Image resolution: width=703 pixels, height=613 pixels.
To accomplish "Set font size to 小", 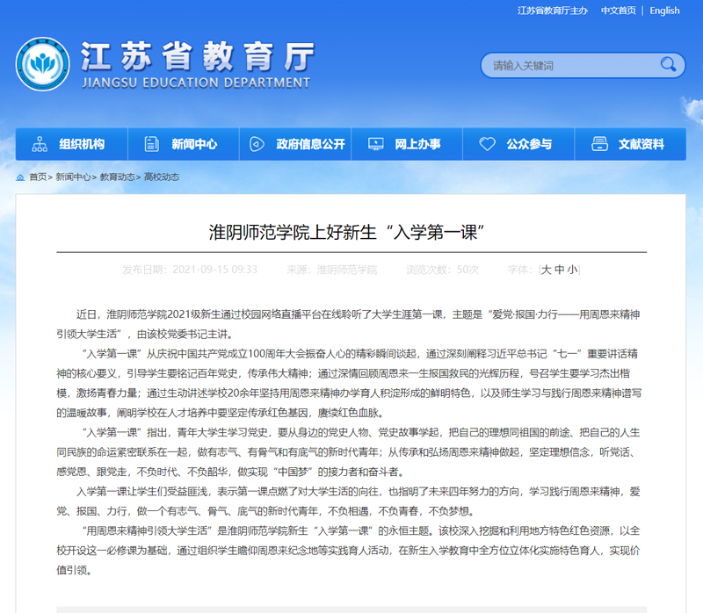I will (x=572, y=270).
